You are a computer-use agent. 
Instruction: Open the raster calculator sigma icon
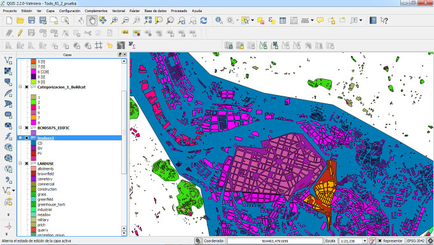(132, 45)
